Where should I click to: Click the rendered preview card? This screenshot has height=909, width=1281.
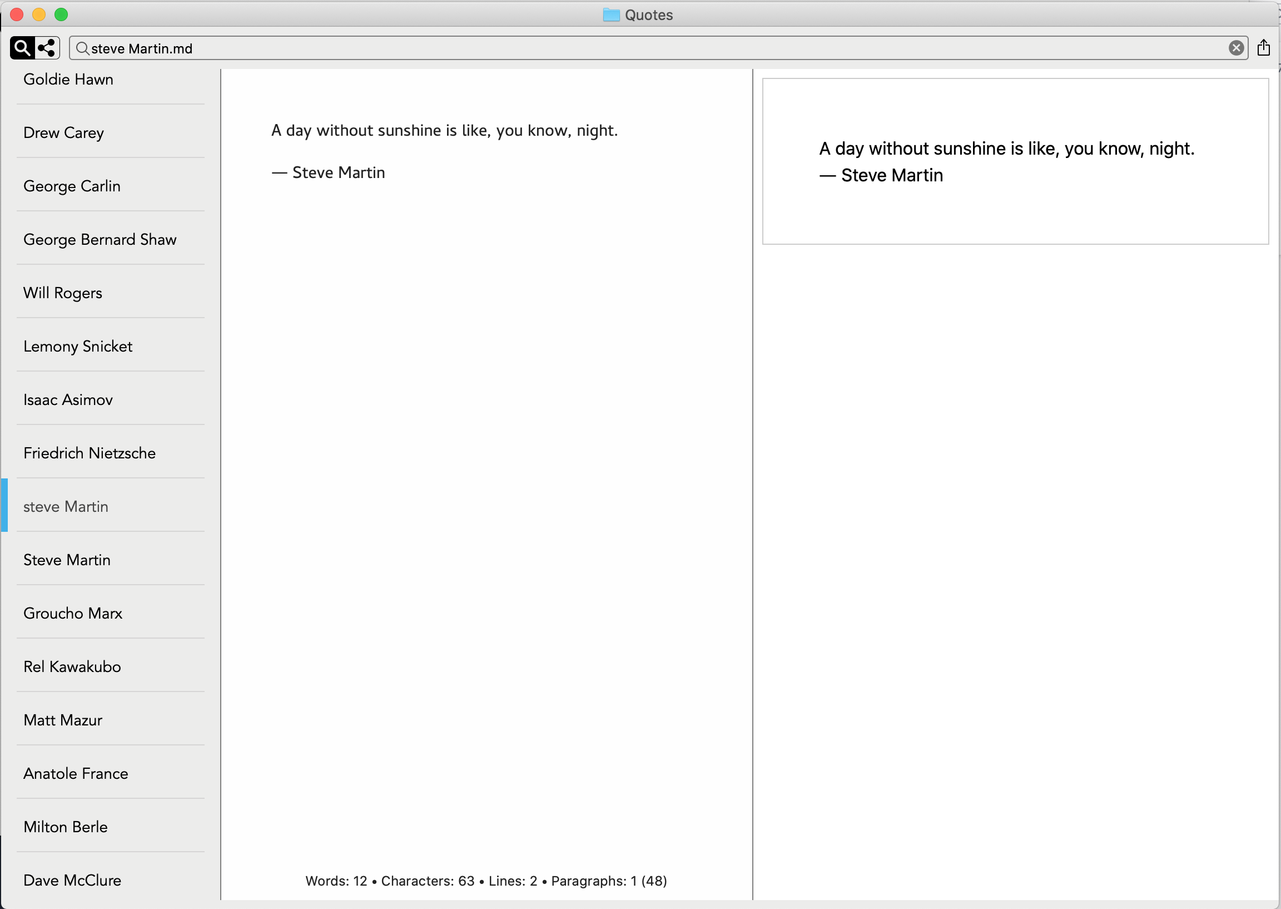[1015, 161]
